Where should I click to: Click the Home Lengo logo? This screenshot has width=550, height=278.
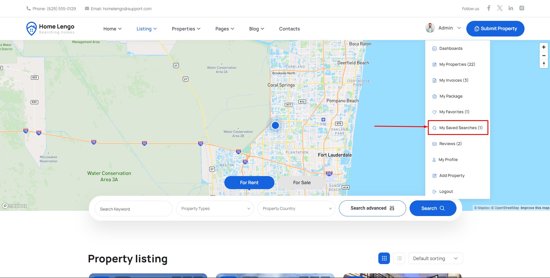pos(50,29)
